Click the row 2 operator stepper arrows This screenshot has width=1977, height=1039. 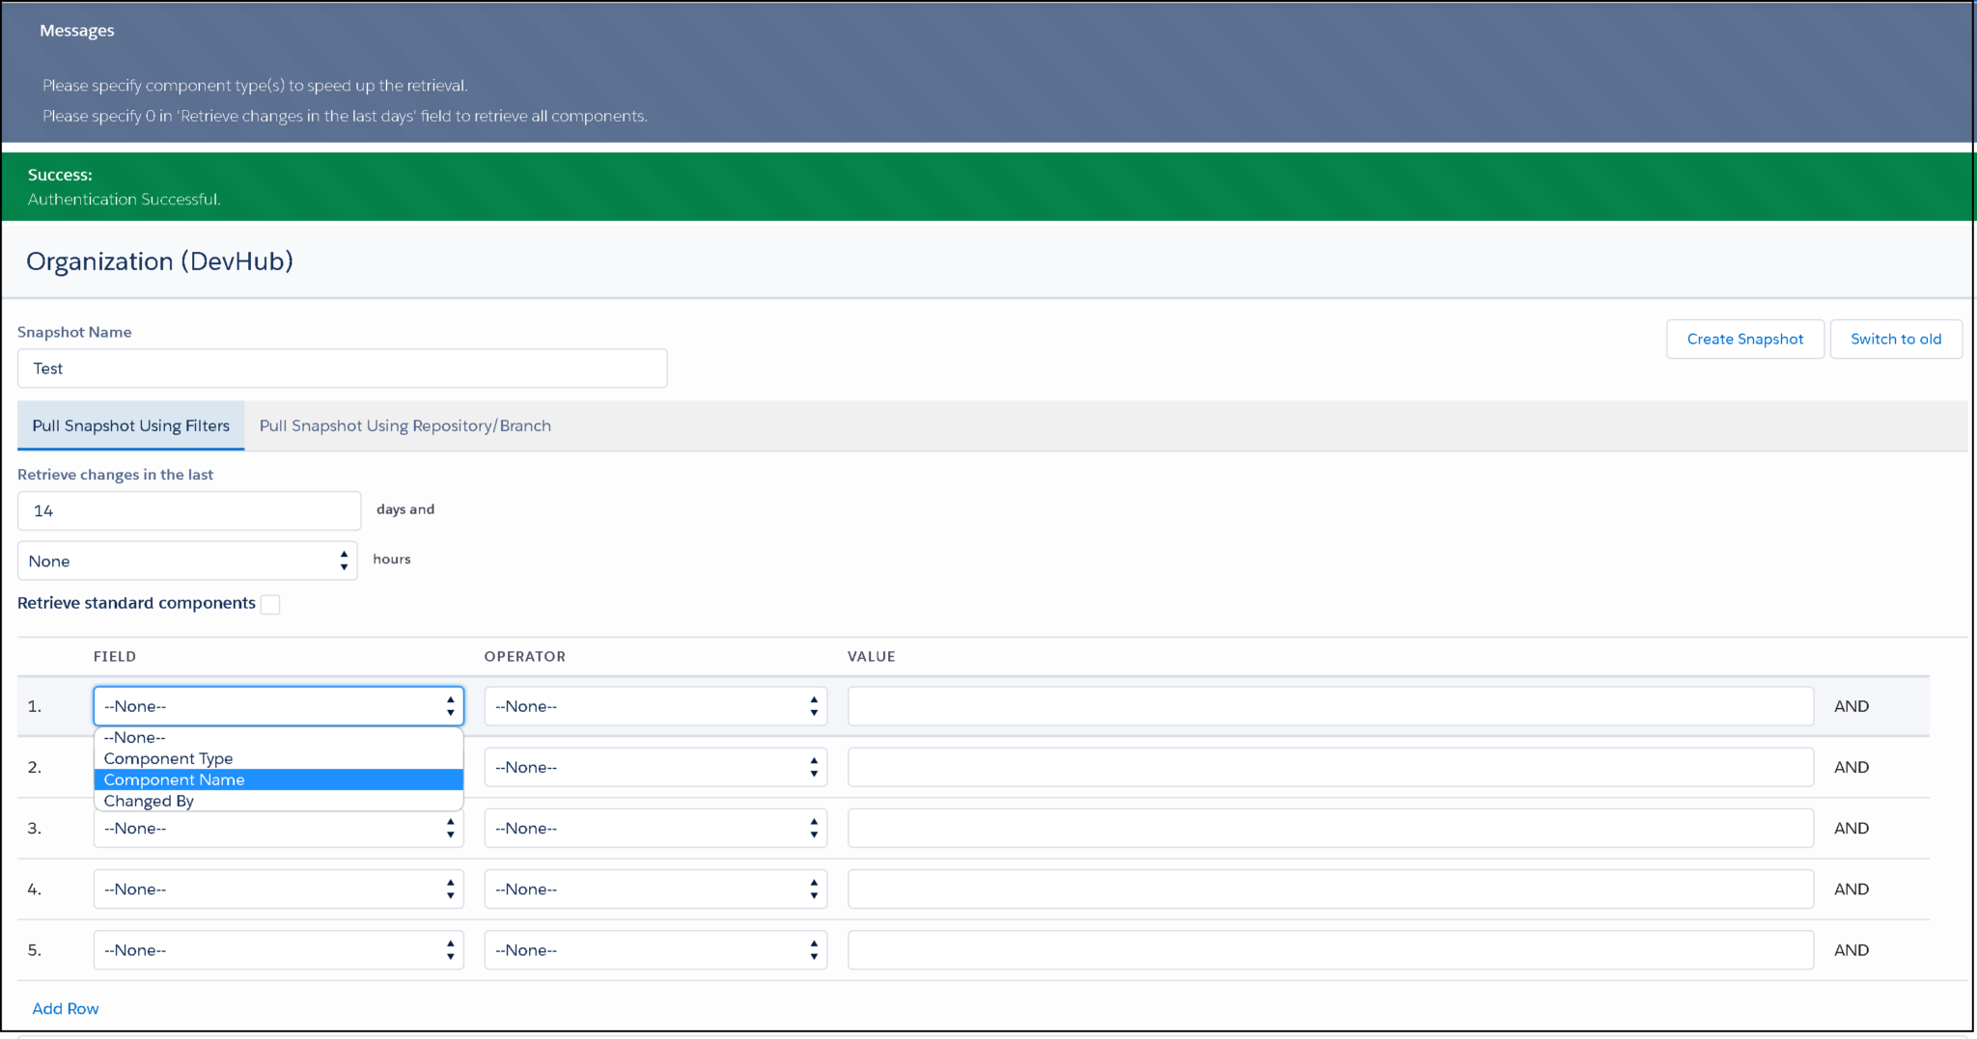[814, 767]
